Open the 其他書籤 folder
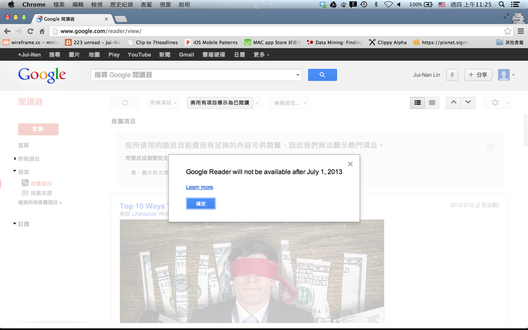The width and height of the screenshot is (528, 330). click(x=510, y=42)
